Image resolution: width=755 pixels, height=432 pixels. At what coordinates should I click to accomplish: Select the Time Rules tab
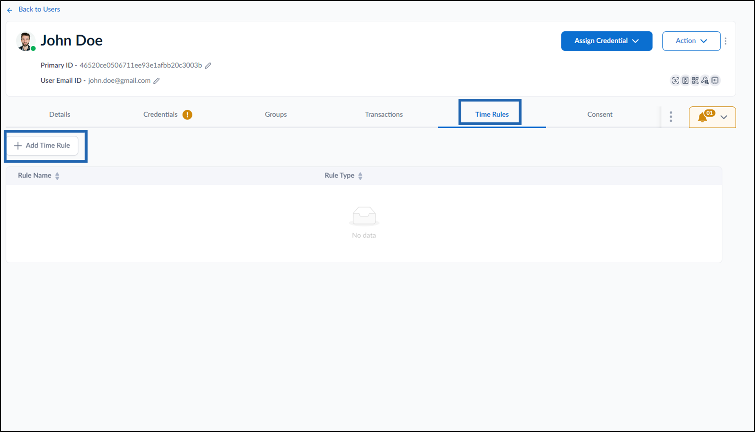[492, 114]
